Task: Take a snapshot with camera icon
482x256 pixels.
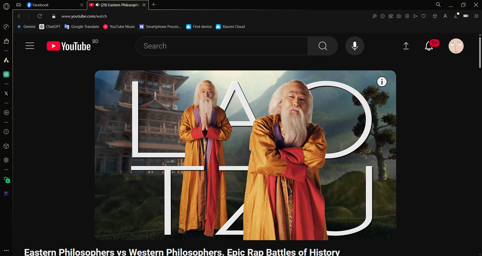Action: (399, 16)
